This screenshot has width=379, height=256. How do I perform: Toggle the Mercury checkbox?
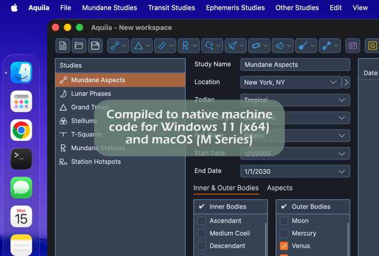coord(284,233)
